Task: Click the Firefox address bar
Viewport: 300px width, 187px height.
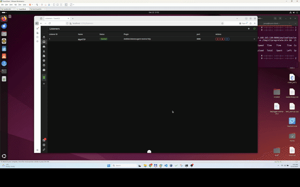Action: click(145, 23)
